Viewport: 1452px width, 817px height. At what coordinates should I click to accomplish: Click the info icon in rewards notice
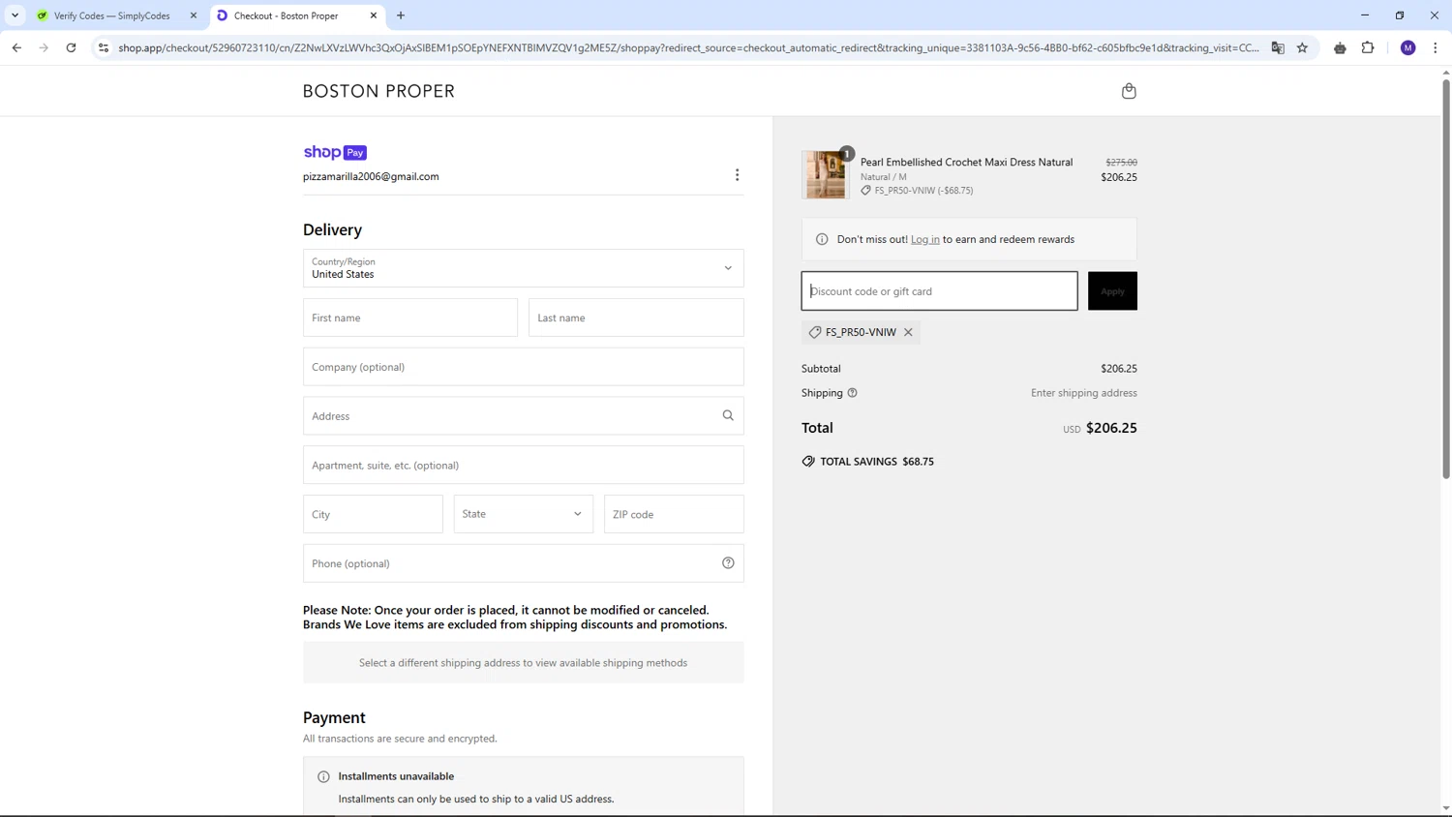point(822,239)
